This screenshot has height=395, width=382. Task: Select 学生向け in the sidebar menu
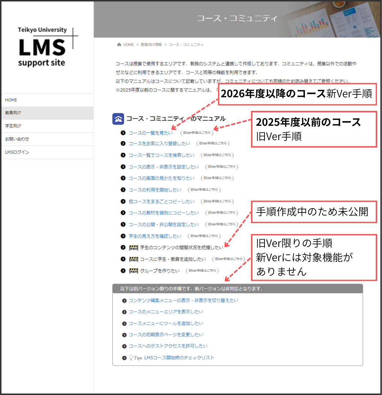coord(13,126)
